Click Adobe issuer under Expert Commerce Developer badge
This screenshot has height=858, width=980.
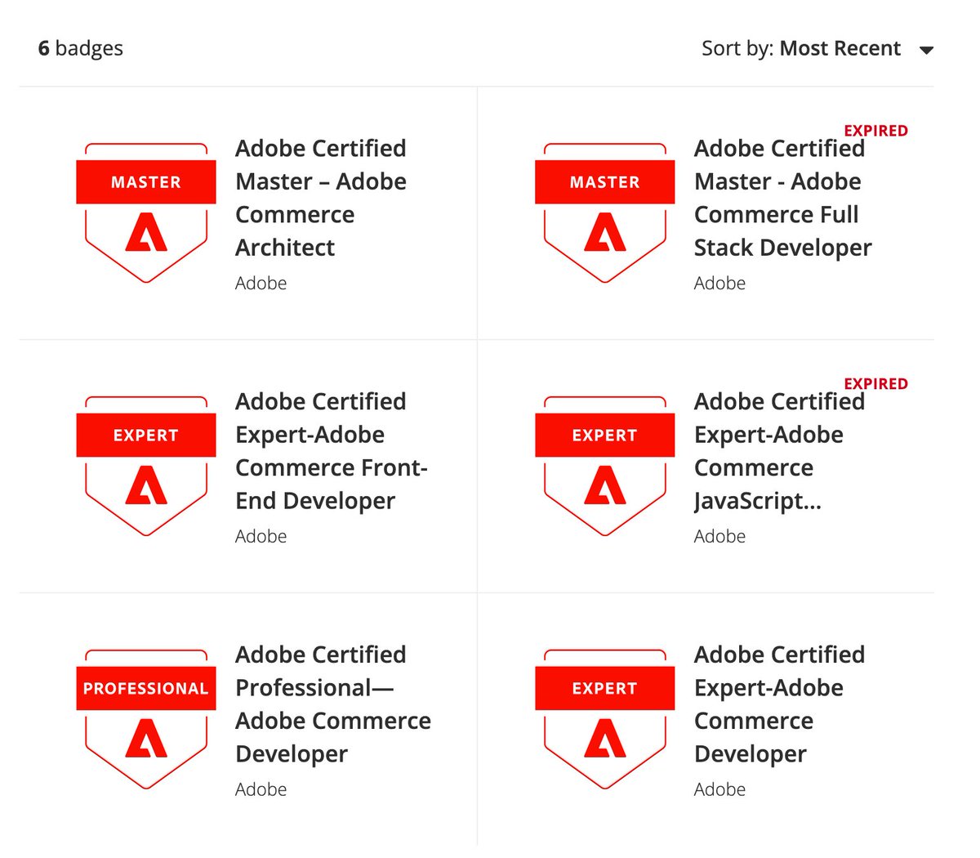pos(720,789)
